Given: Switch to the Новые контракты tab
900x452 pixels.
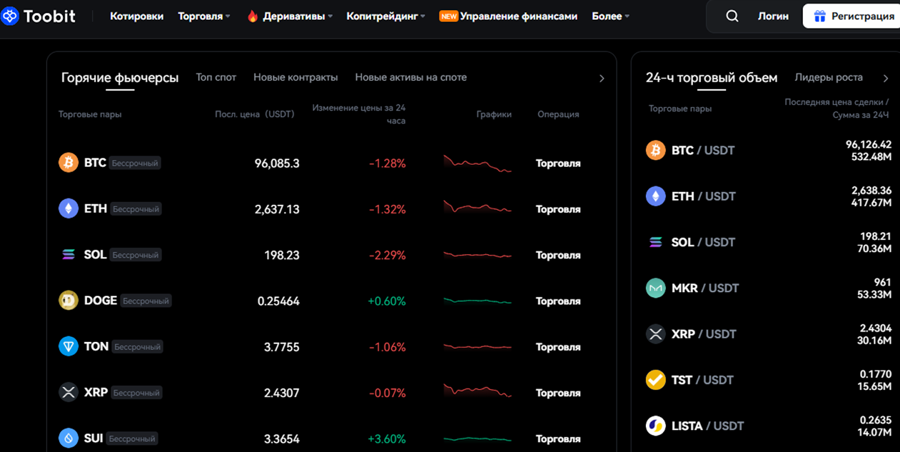Looking at the screenshot, I should (295, 78).
